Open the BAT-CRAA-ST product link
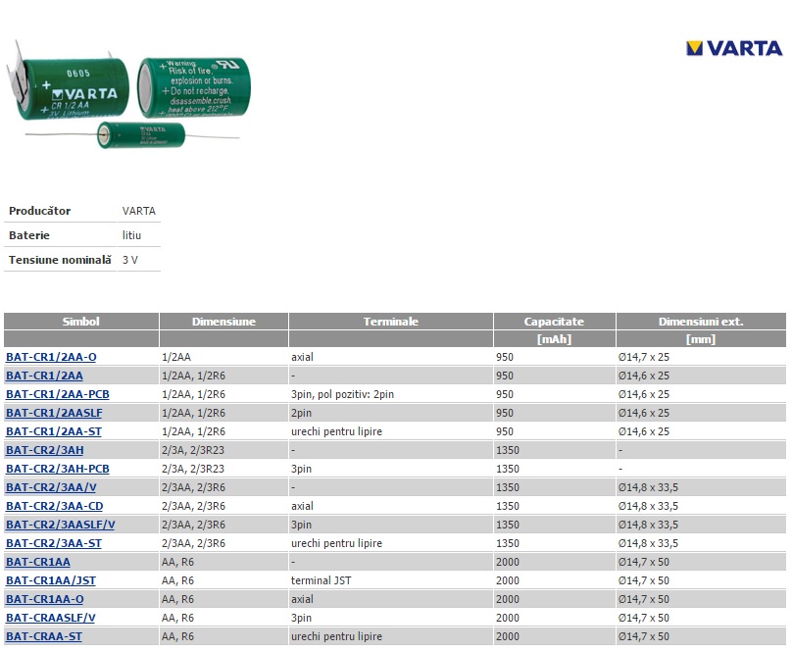Image resolution: width=793 pixels, height=652 pixels. coord(44,637)
